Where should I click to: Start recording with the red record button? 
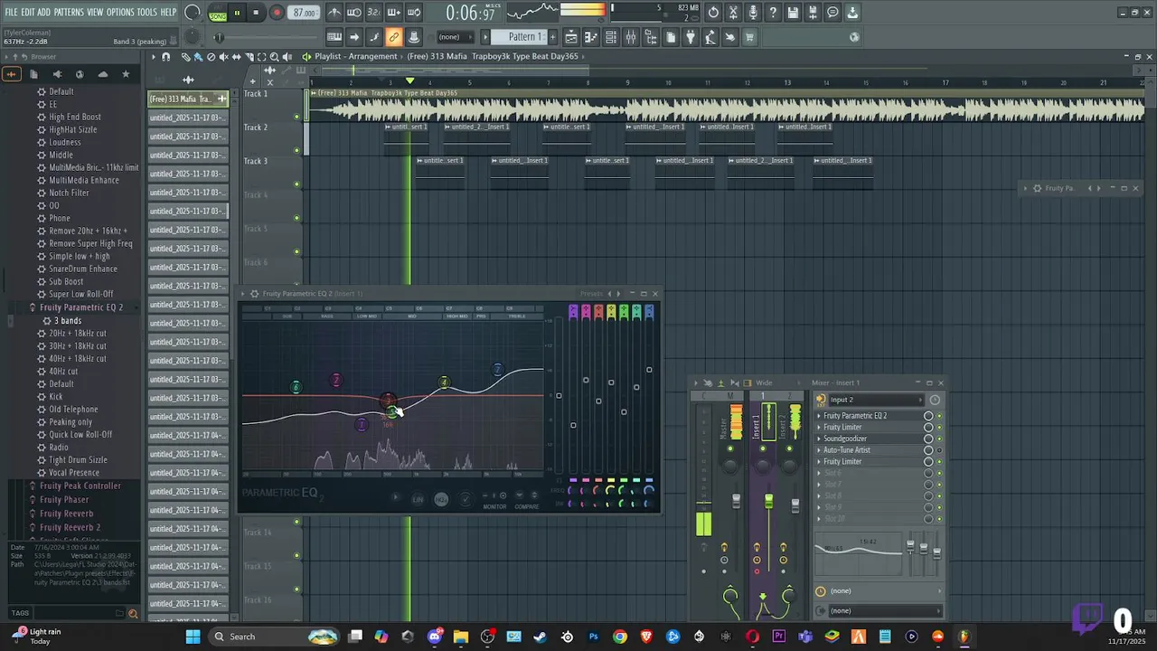277,13
